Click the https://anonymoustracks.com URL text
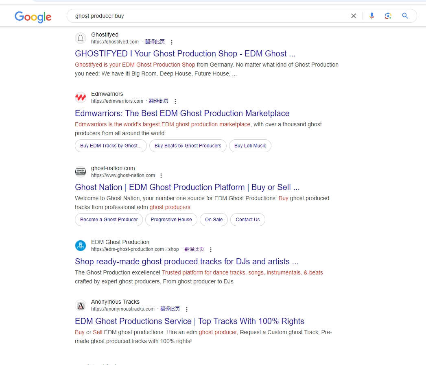 123,309
